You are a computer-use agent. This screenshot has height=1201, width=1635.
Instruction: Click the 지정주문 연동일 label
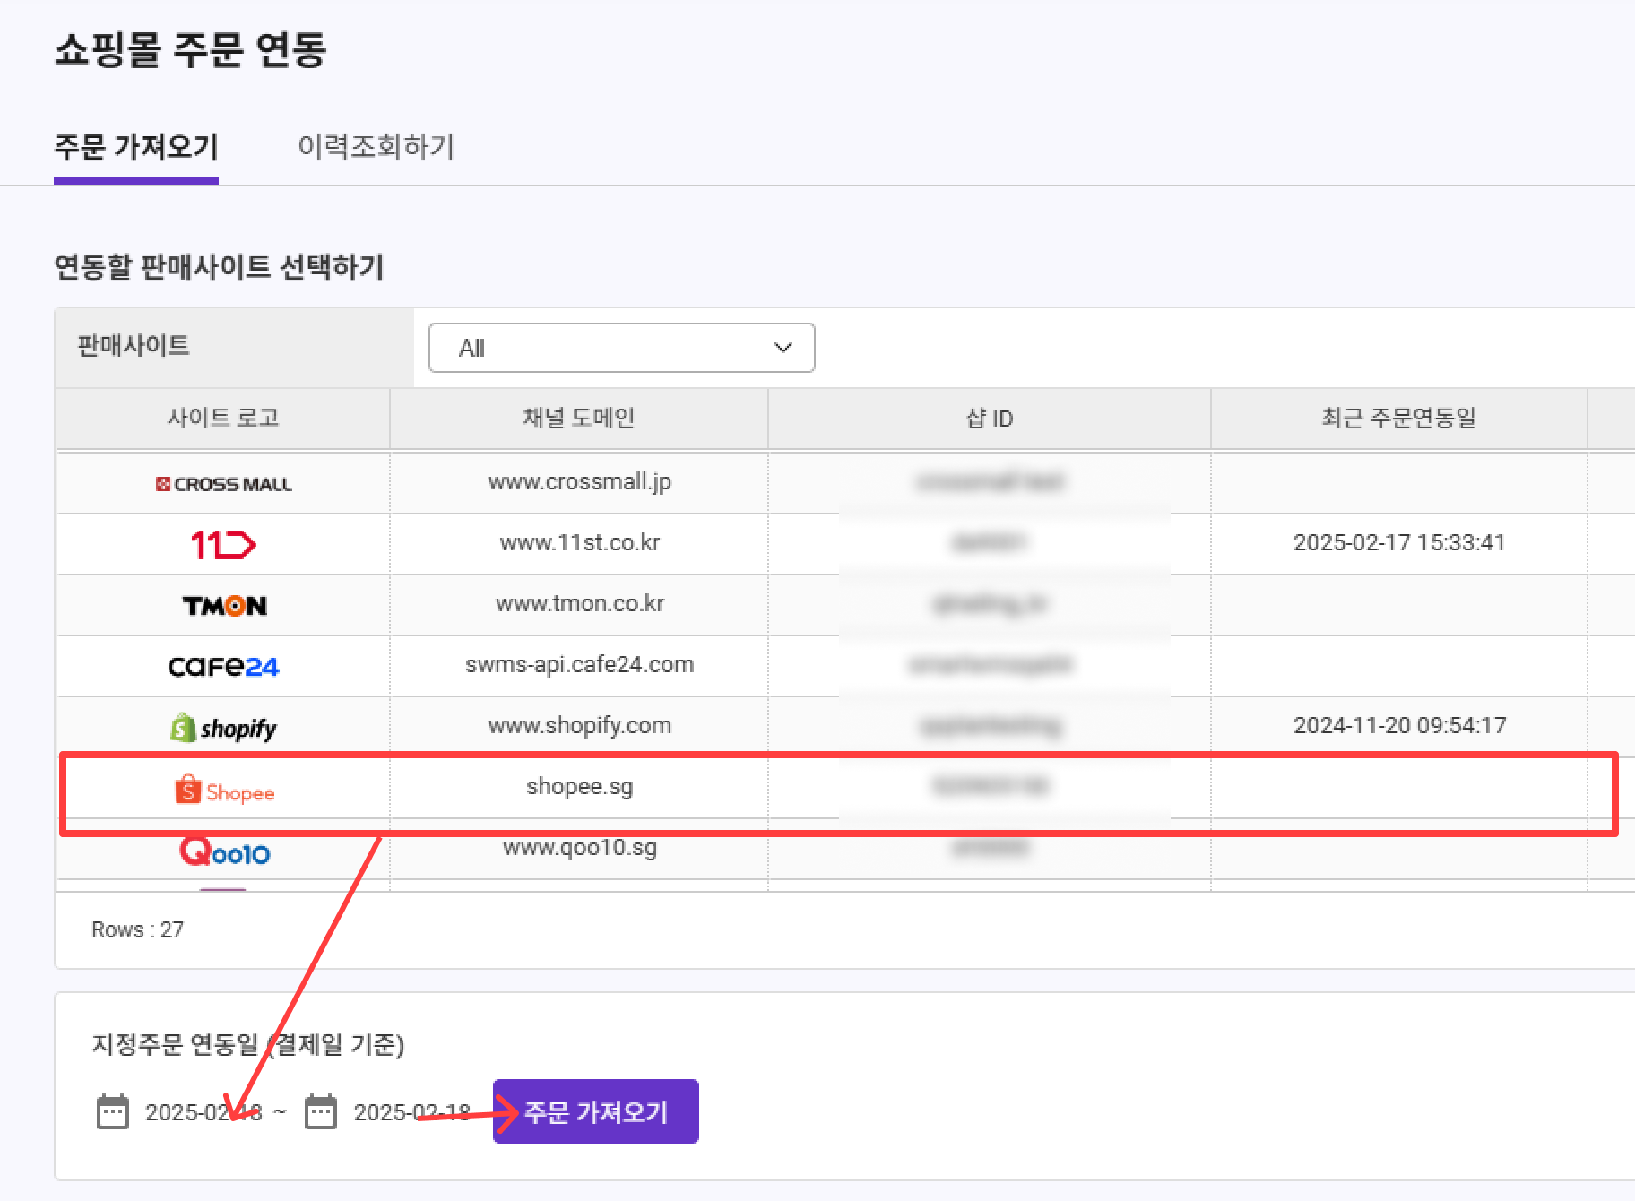pyautogui.click(x=248, y=1045)
